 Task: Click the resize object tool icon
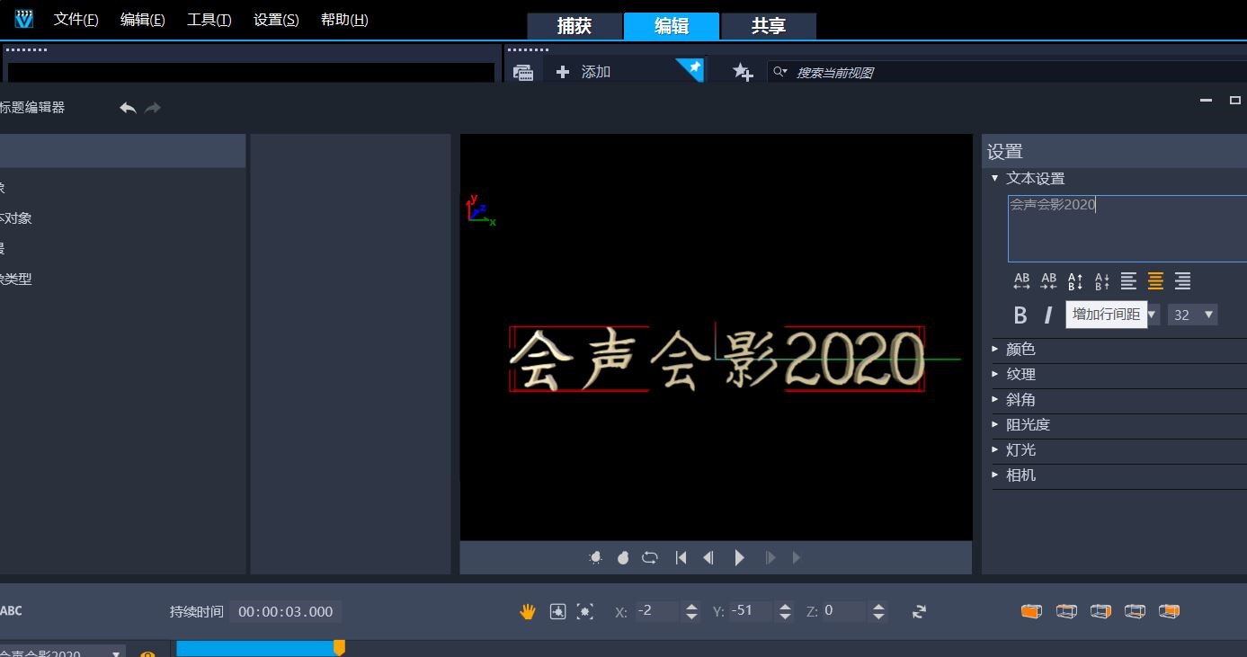click(585, 611)
